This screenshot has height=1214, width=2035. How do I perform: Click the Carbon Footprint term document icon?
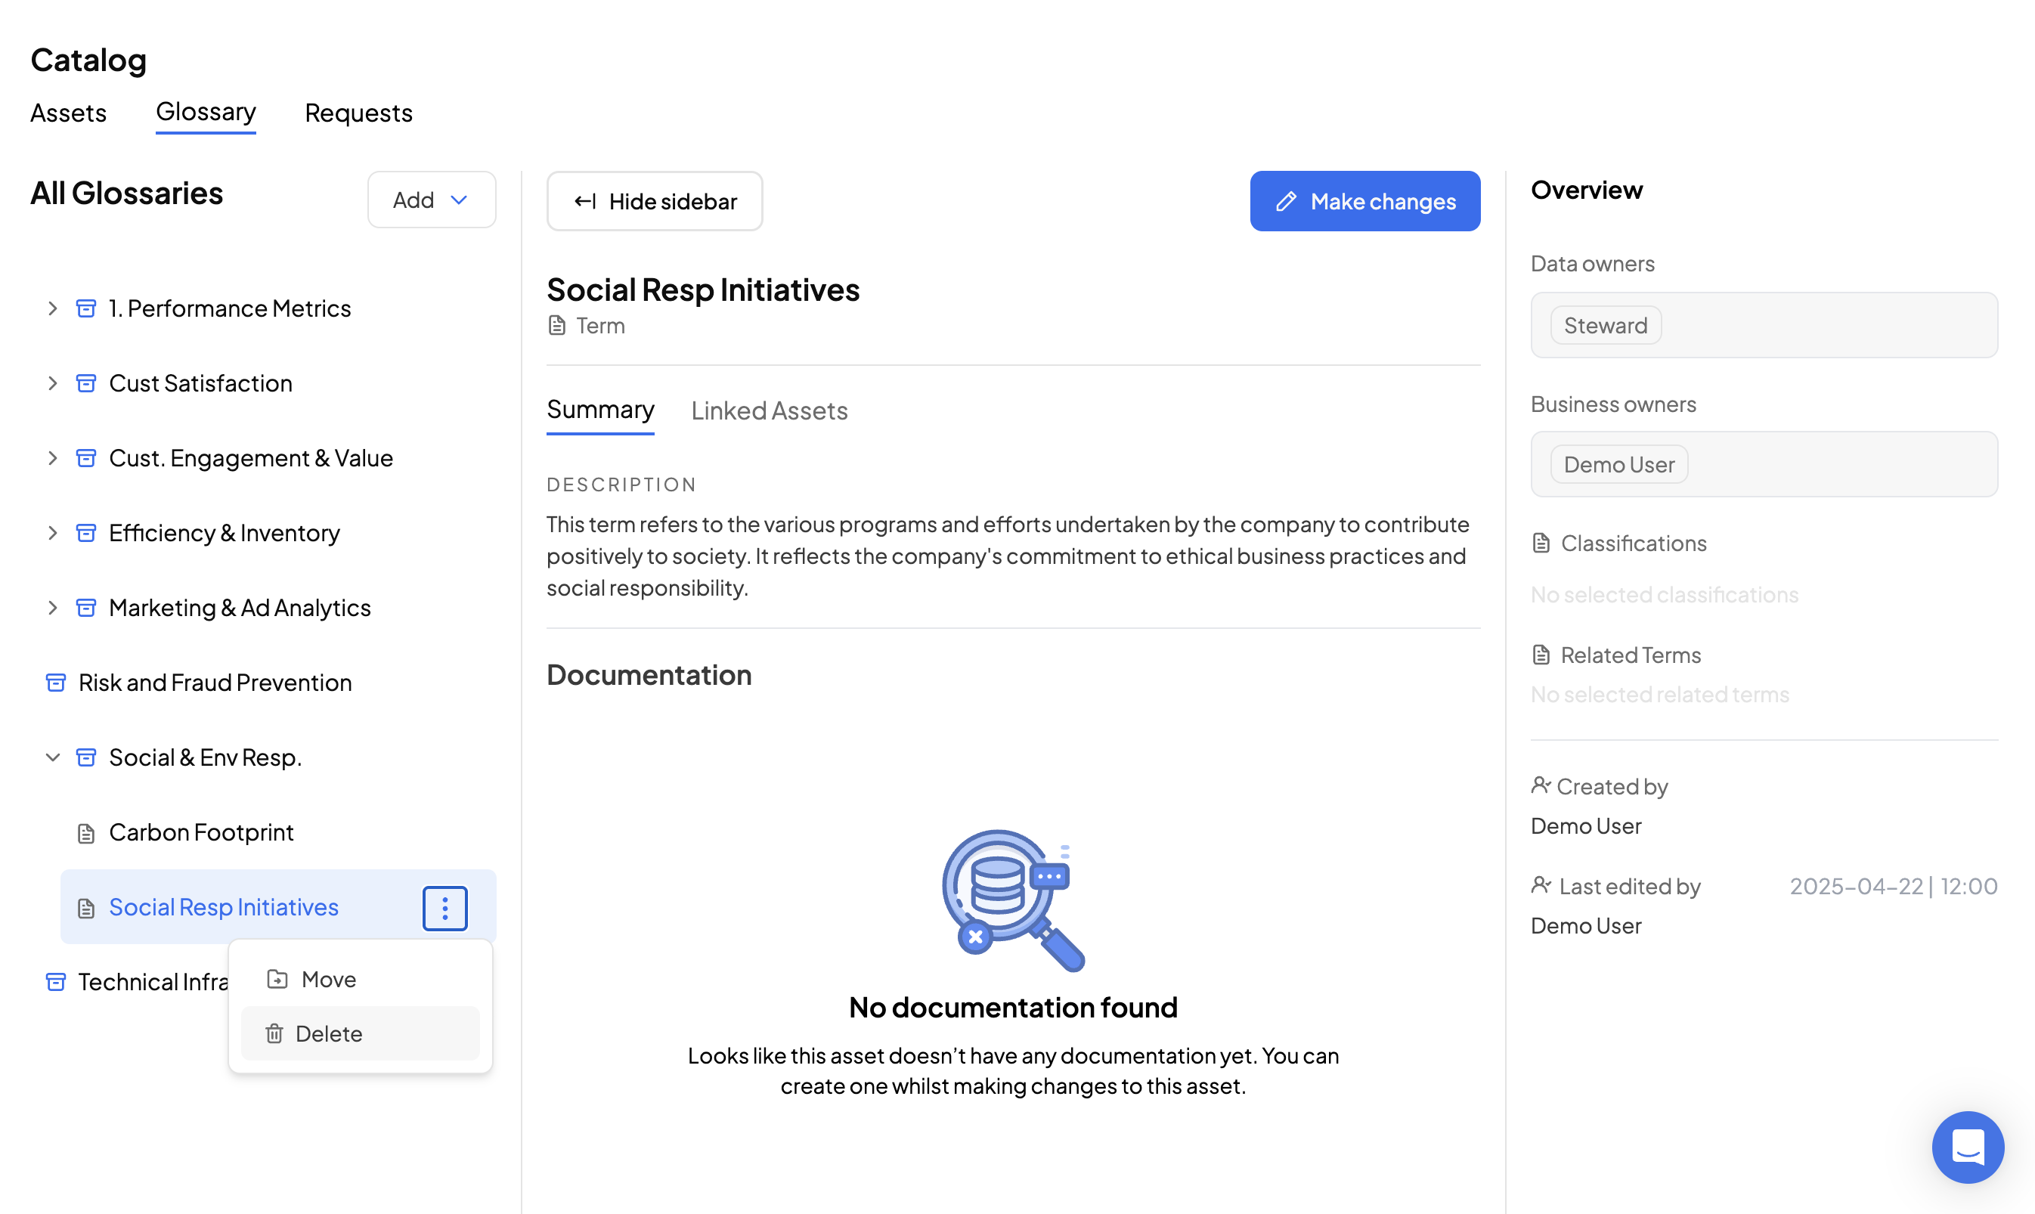(86, 833)
